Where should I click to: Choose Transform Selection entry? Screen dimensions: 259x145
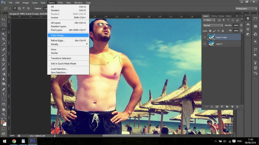click(x=68, y=58)
